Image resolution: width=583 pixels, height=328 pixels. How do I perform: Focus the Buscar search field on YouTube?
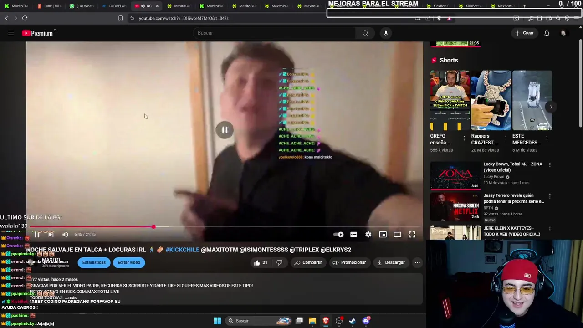(x=275, y=33)
